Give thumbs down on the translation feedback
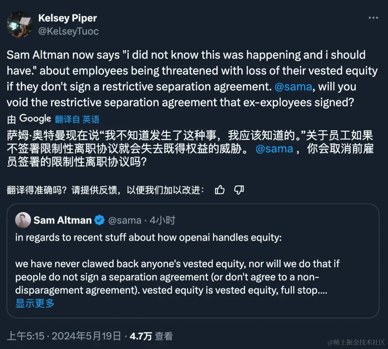Viewport: 388px width, 349px height. tap(239, 190)
